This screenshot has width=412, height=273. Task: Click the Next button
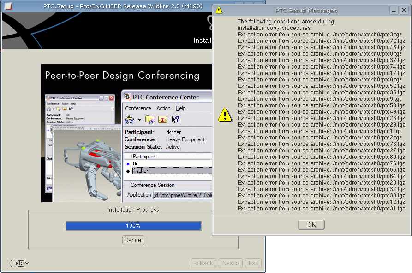(231, 263)
